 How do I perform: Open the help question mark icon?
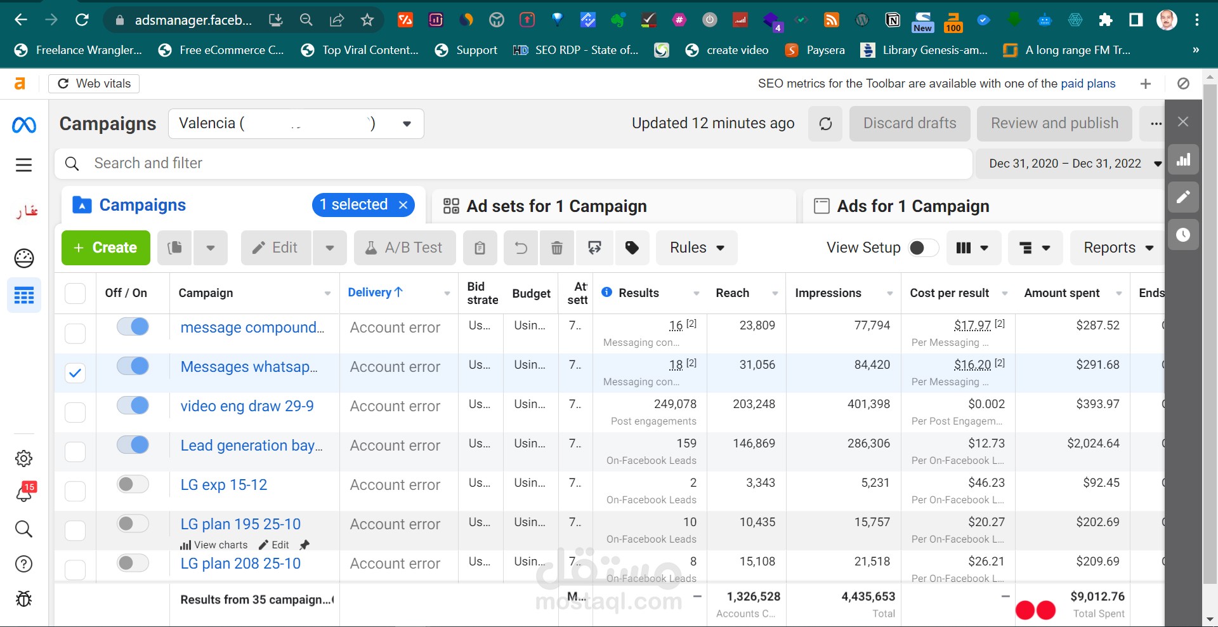[24, 564]
